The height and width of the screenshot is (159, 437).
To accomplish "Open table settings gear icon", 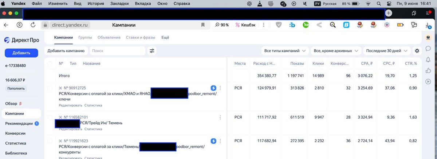I will [417, 51].
